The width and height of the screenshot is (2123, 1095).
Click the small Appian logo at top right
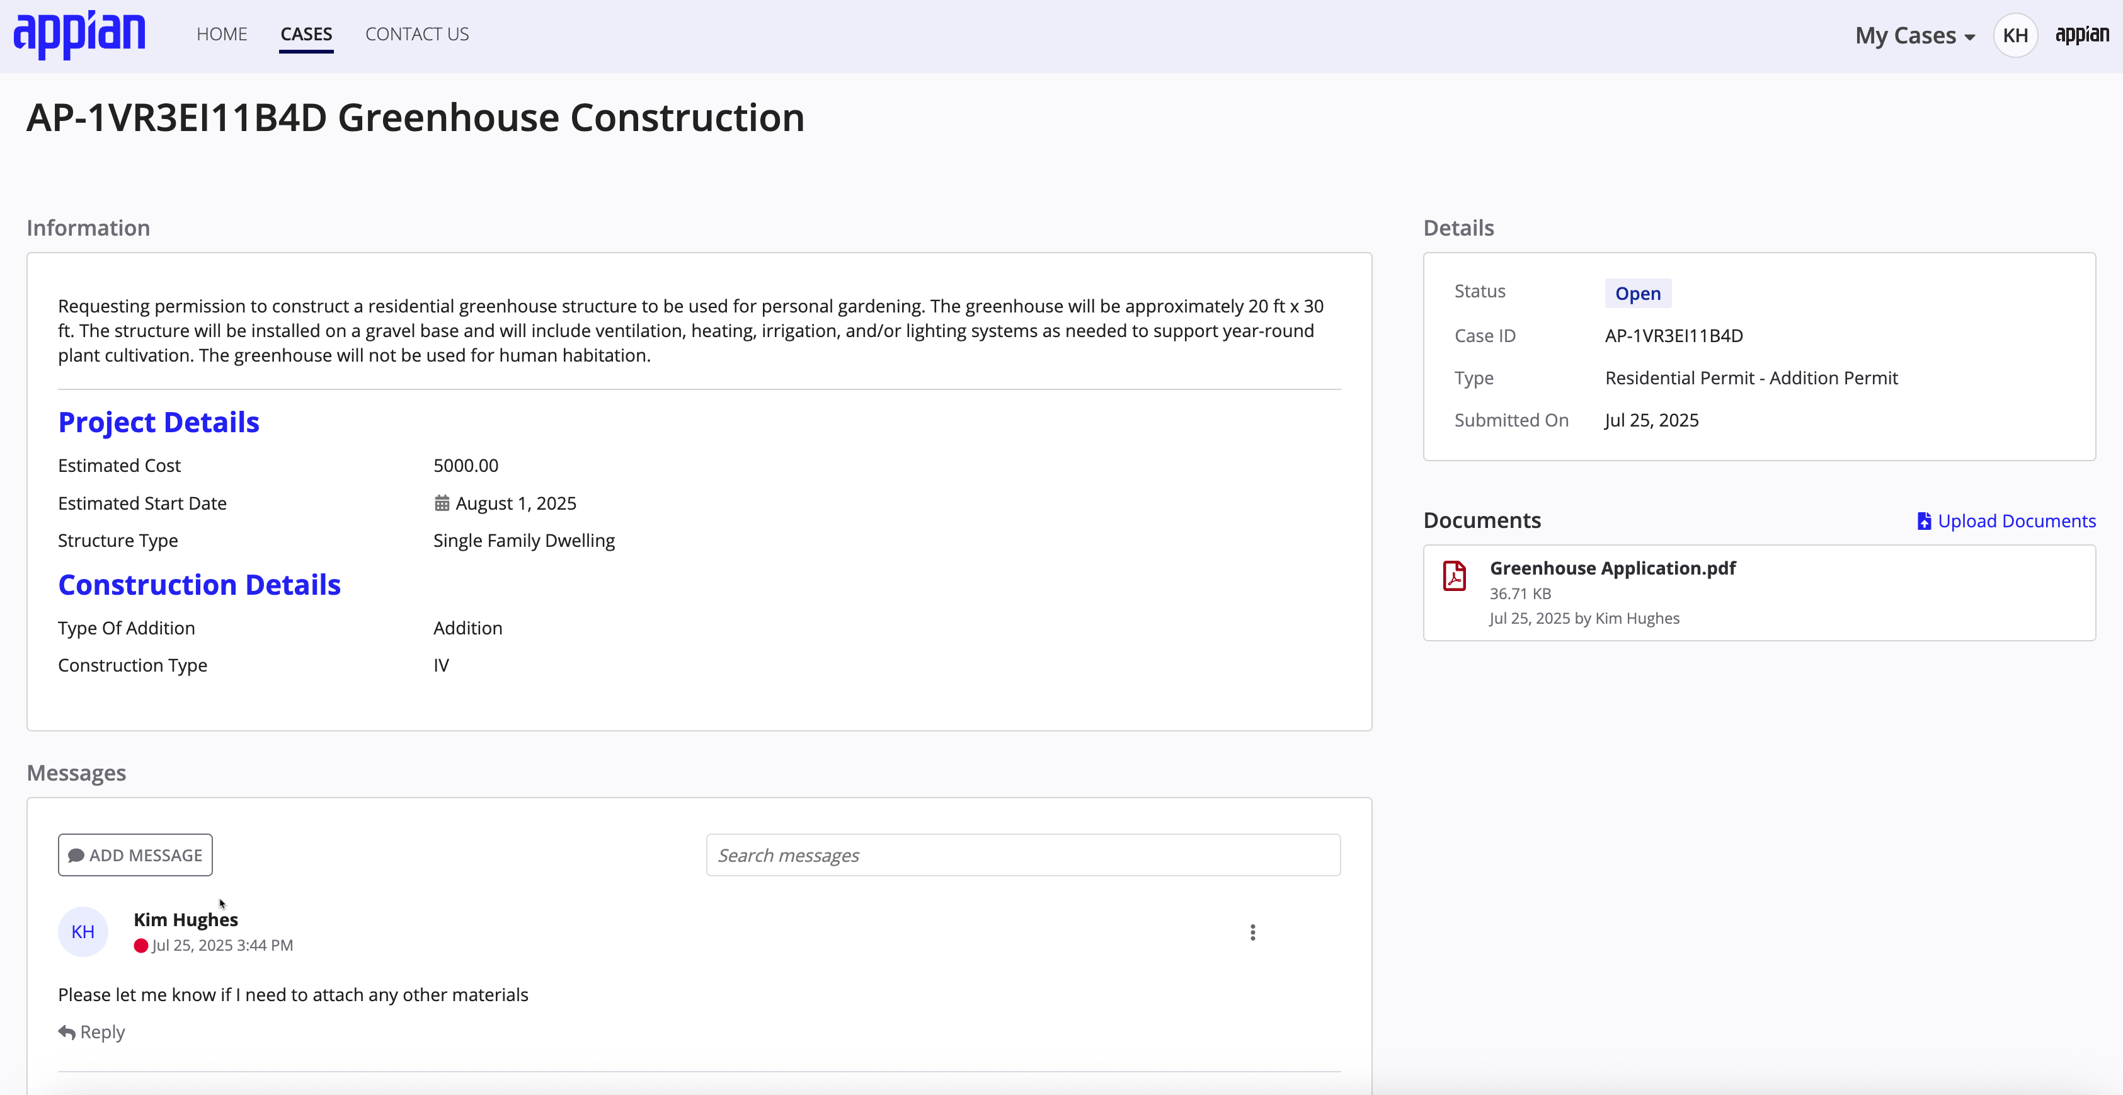(x=2082, y=35)
